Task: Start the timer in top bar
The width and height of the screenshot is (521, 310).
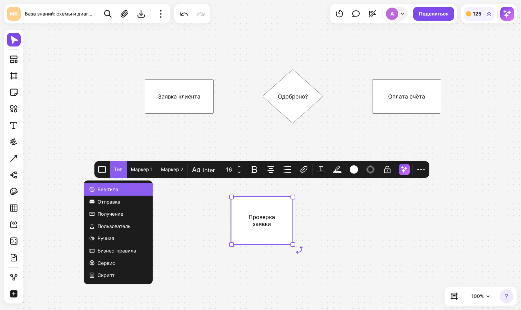Action: 339,14
